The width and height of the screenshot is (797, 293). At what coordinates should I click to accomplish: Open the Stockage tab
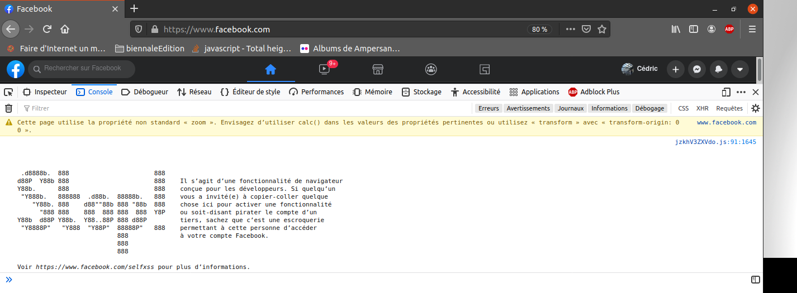(x=421, y=92)
